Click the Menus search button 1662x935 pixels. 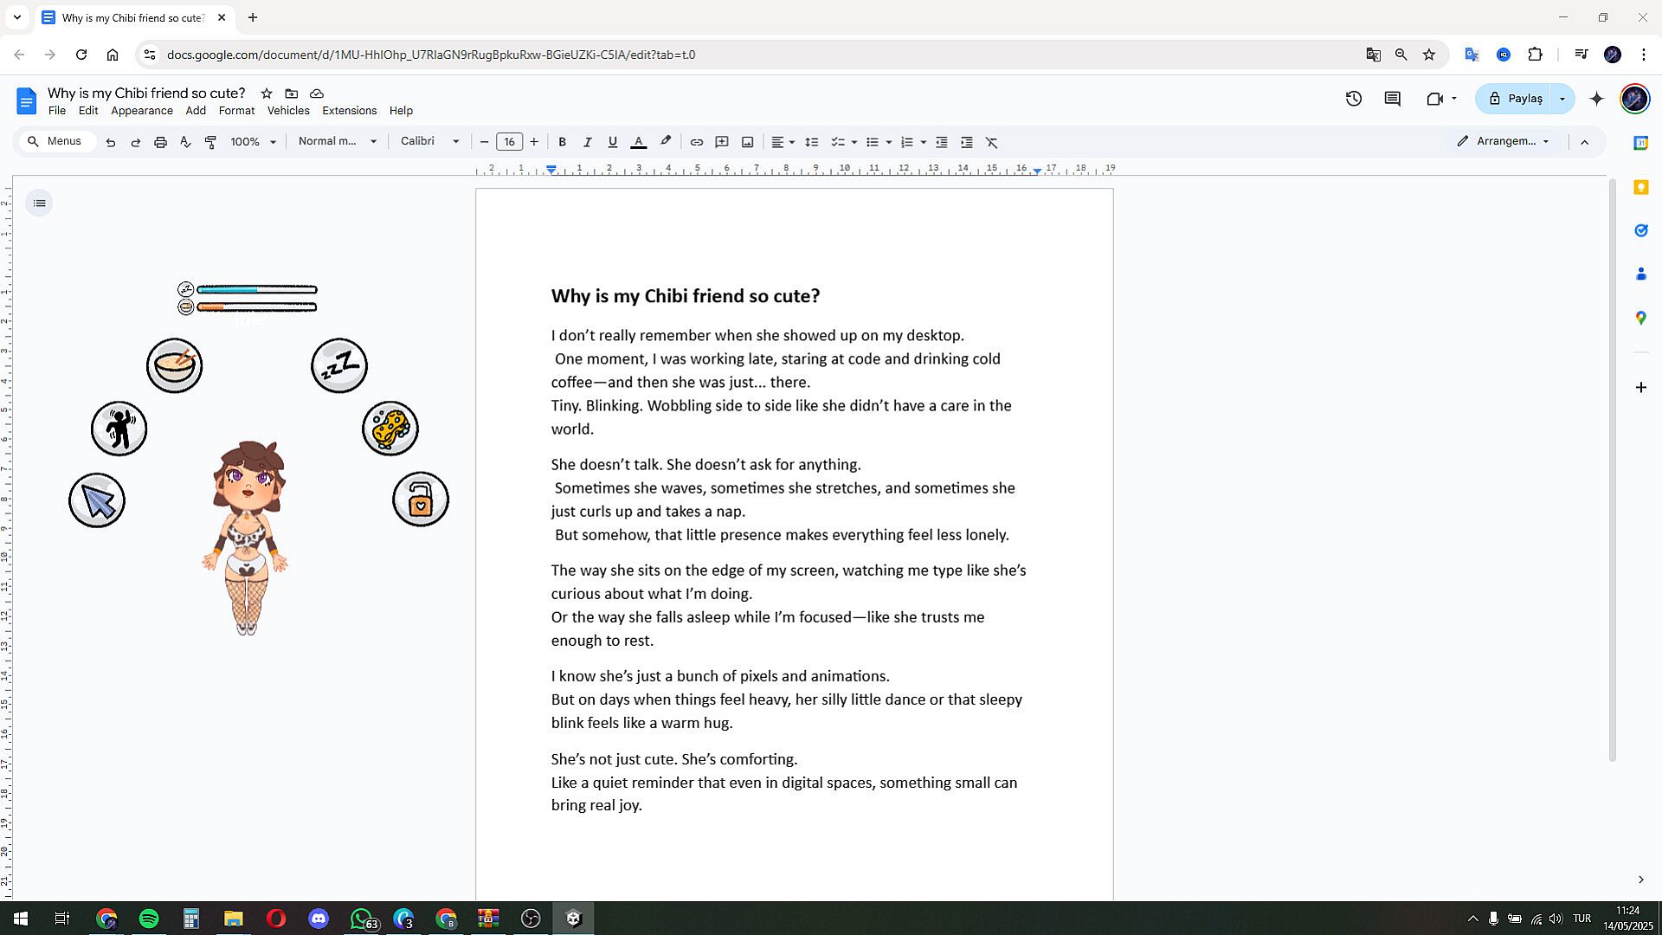(55, 141)
